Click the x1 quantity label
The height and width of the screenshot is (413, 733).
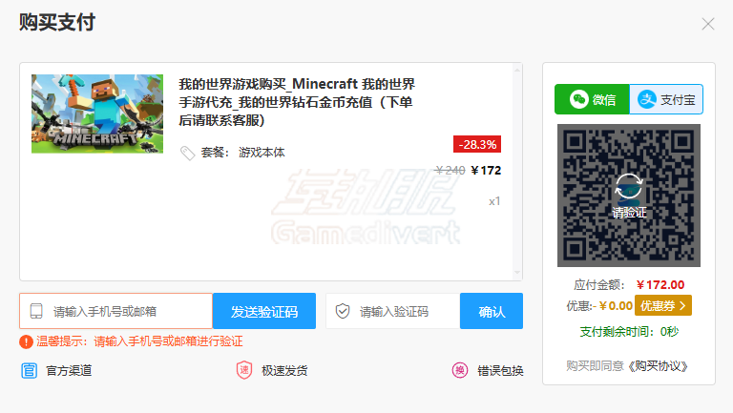pos(494,201)
